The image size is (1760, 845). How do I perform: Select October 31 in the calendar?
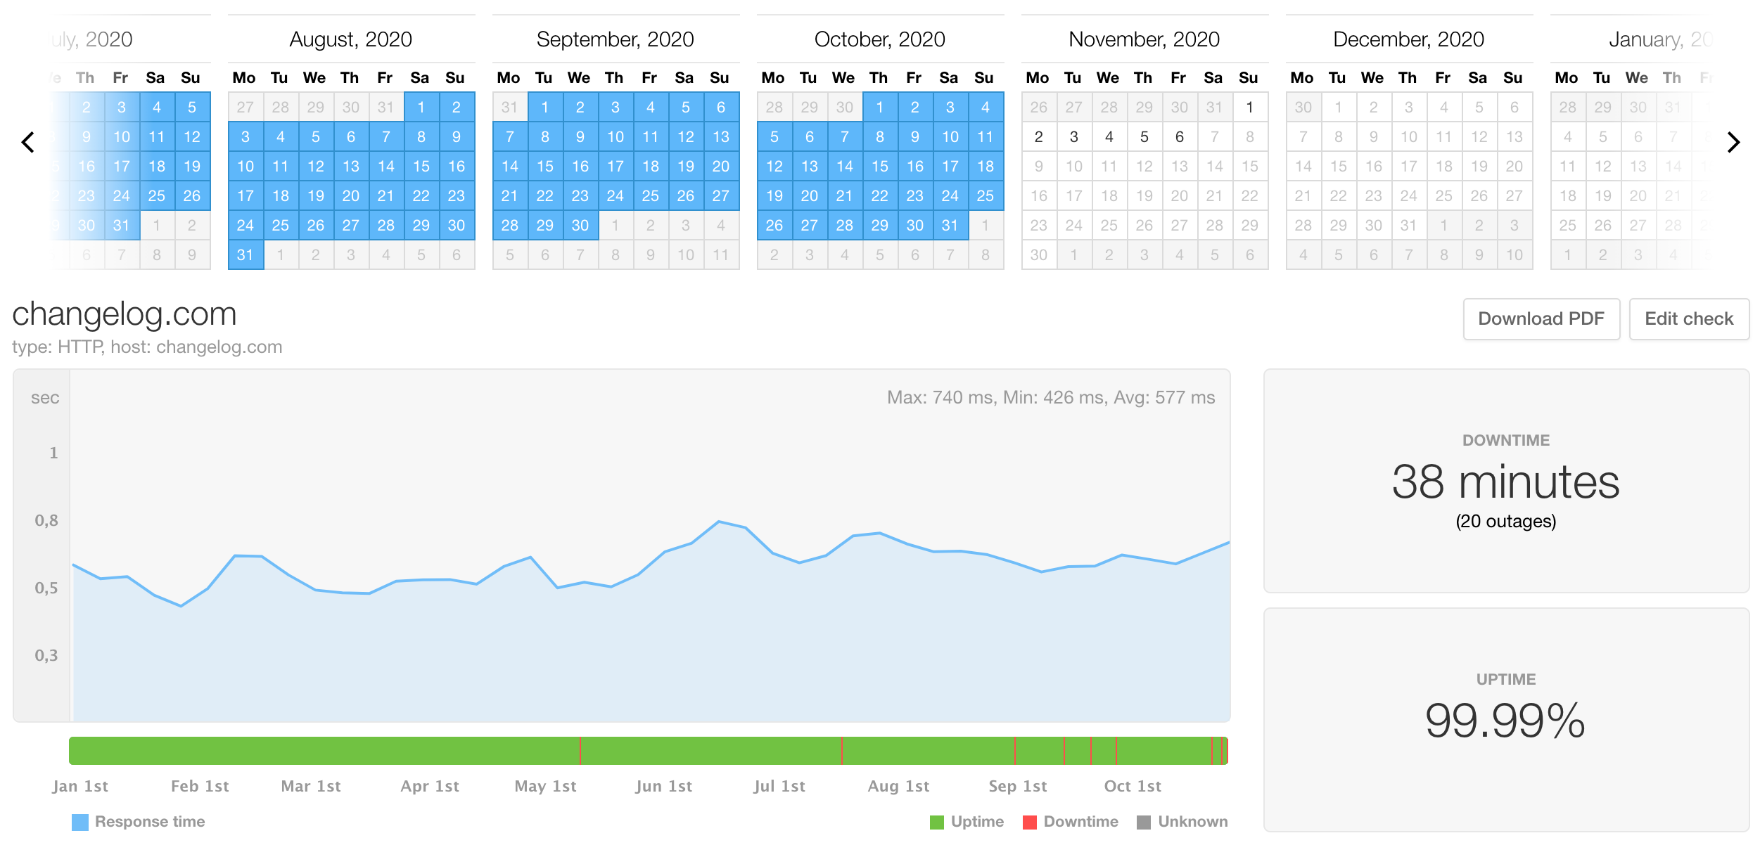(950, 225)
